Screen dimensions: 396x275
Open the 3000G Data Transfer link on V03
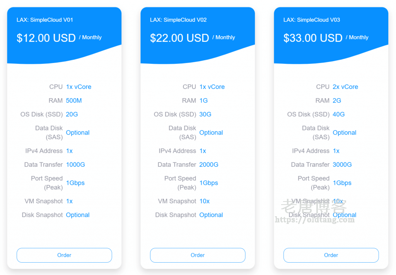click(342, 164)
